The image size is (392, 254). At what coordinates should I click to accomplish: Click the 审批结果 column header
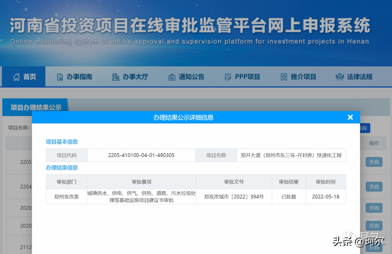(289, 182)
